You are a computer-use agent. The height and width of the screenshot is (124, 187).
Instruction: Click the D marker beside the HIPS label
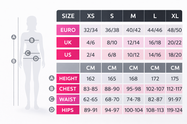click(x=52, y=110)
